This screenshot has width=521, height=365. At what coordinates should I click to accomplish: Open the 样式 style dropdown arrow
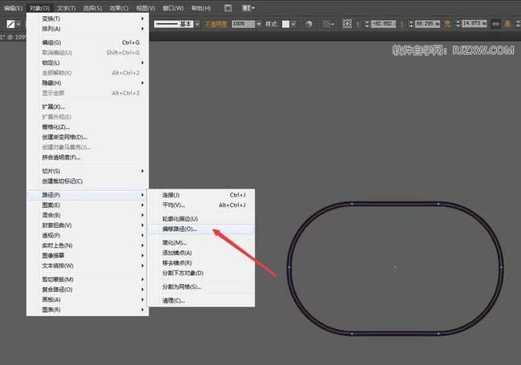coord(293,24)
